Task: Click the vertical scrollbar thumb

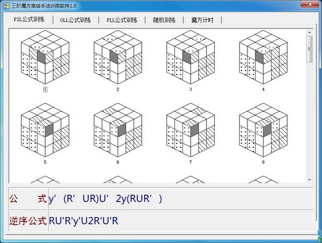Action: click(x=310, y=49)
